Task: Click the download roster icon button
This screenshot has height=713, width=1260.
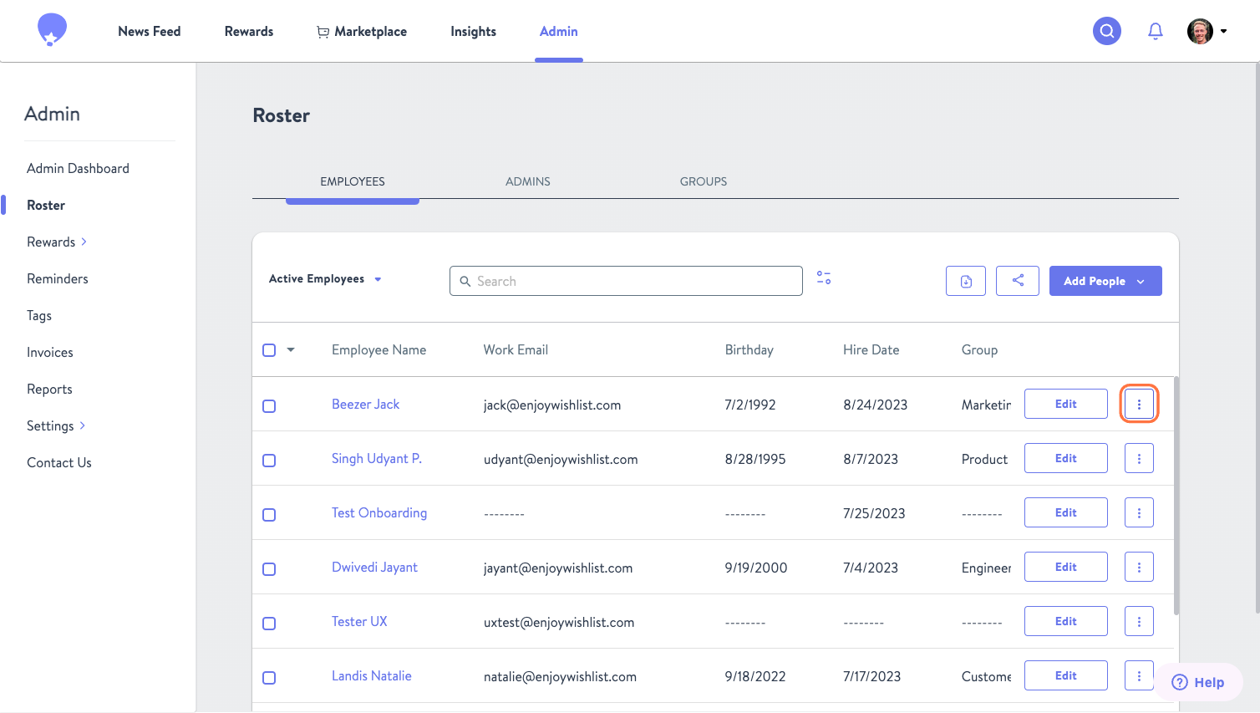Action: [966, 281]
